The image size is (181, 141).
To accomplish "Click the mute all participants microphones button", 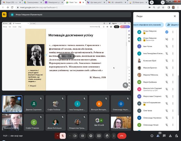I will point(149,24).
